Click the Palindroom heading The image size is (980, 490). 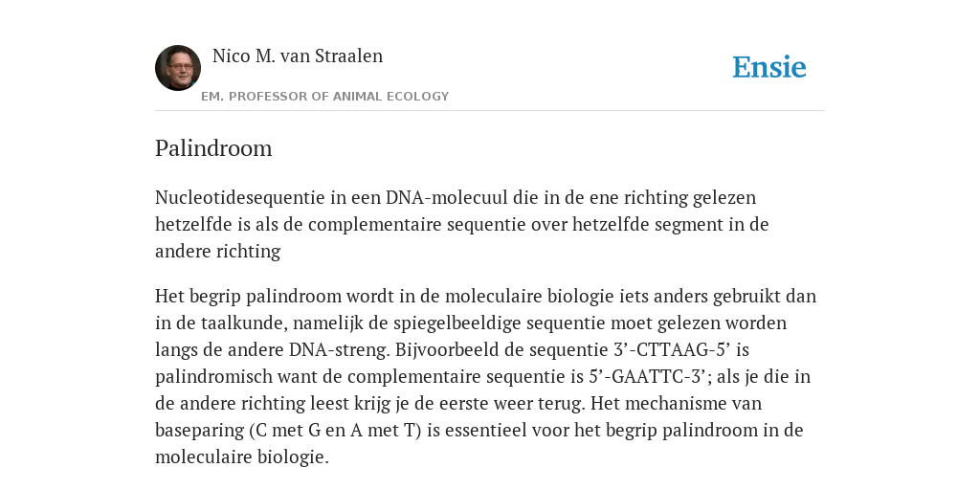(x=213, y=148)
